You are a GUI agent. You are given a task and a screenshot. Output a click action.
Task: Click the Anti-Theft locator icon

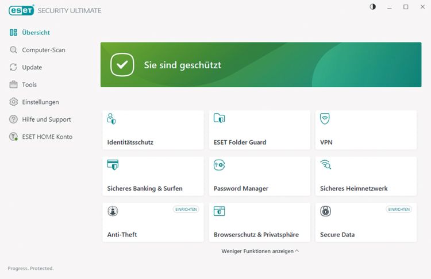tap(113, 211)
